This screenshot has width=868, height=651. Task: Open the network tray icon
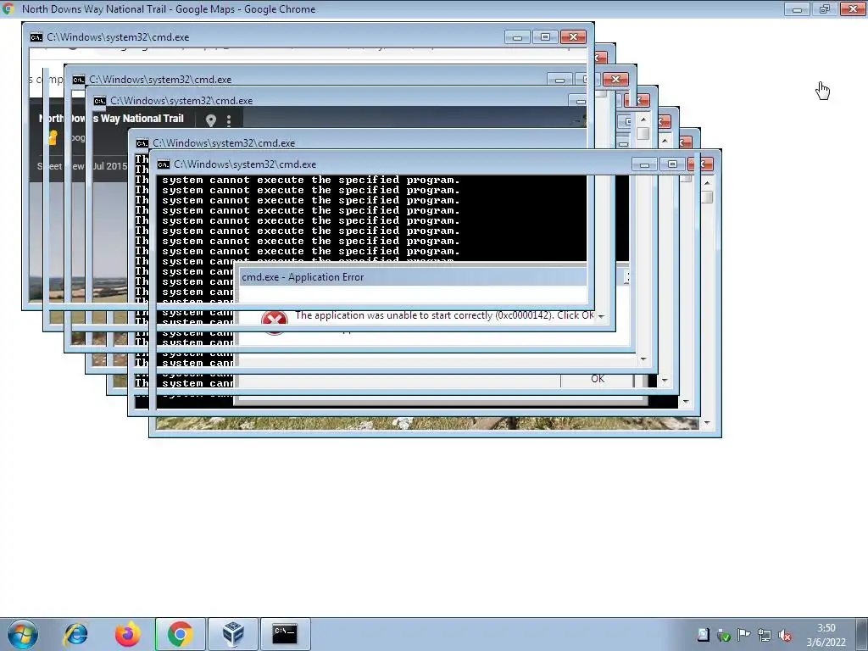coord(765,636)
